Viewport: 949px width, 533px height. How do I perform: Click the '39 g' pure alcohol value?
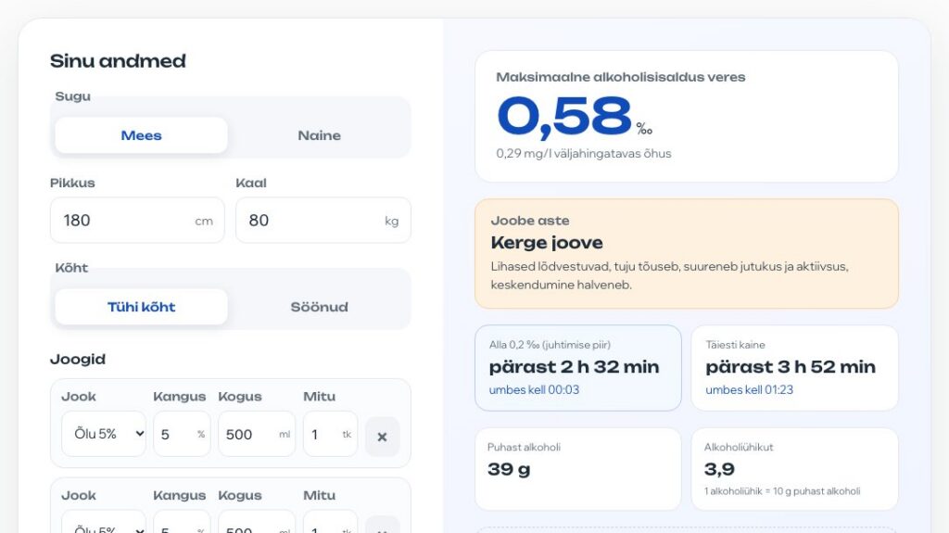pos(509,469)
